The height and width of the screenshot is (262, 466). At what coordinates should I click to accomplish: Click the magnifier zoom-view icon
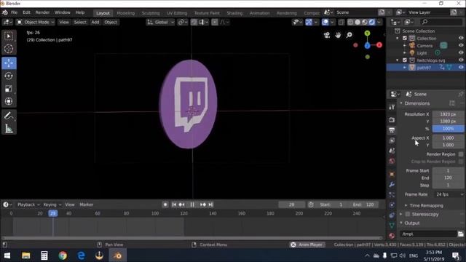349,35
